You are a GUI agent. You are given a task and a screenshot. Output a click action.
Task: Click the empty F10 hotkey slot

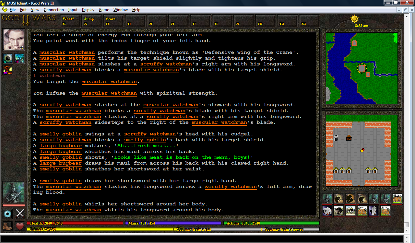click(266, 21)
